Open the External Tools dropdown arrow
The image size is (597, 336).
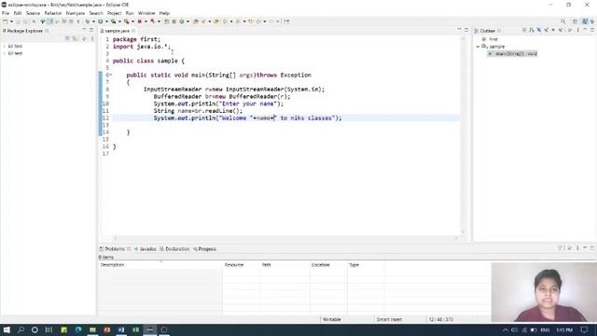pyautogui.click(x=132, y=21)
